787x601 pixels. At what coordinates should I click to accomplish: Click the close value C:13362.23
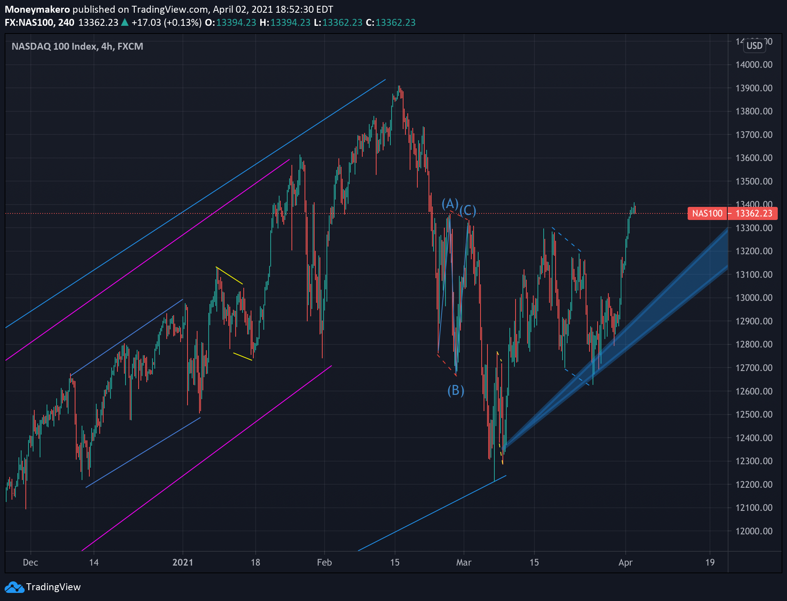point(391,22)
